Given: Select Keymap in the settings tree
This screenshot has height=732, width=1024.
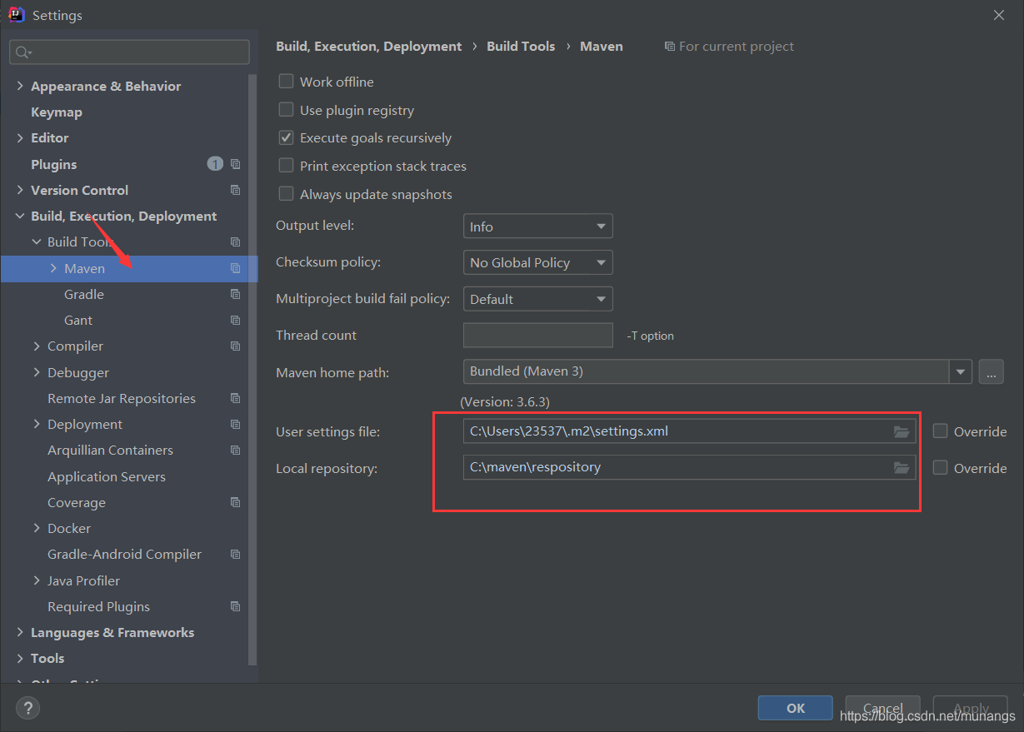Looking at the screenshot, I should 56,112.
